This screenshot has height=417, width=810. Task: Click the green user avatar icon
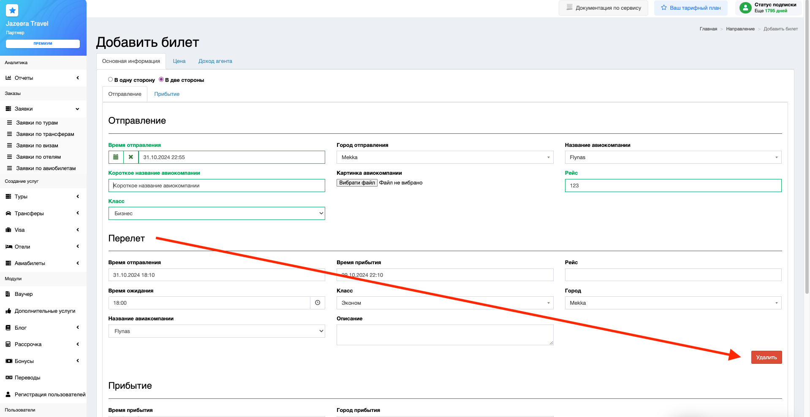(745, 8)
